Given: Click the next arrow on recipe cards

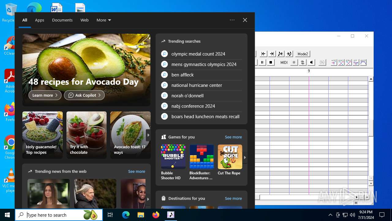Looking at the screenshot, I should tap(148, 135).
